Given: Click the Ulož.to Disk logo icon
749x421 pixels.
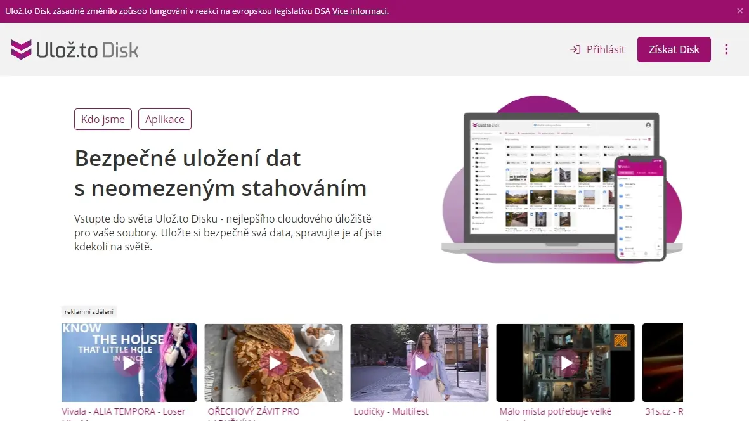Looking at the screenshot, I should (x=22, y=49).
